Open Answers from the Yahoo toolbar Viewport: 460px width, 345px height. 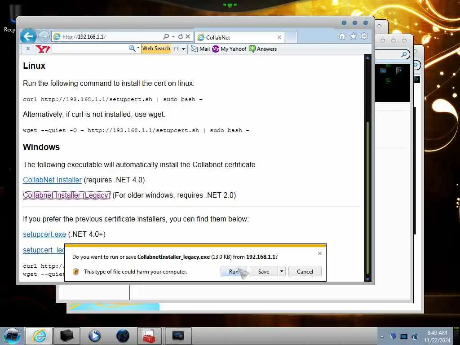click(x=263, y=49)
